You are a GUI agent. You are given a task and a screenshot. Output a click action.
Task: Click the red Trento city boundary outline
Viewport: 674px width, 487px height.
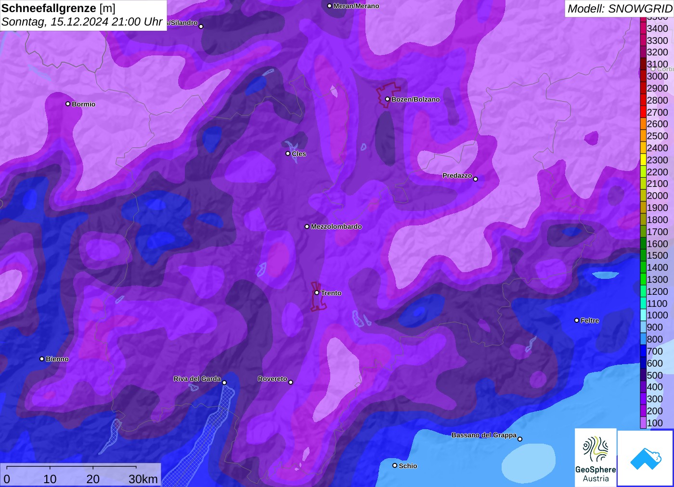coord(318,297)
